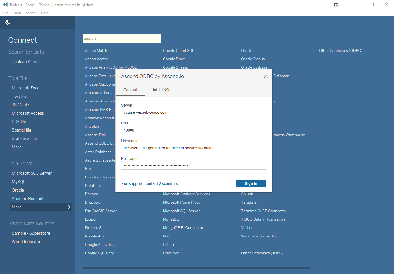Screen dimensions: 394x274
Task: Click the Port field showing 10000
Action: click(194, 130)
